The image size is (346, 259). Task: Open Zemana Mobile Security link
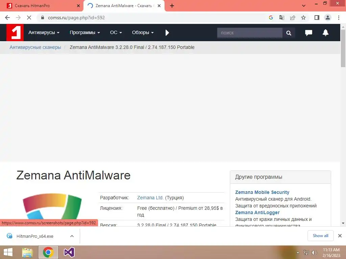click(x=262, y=192)
